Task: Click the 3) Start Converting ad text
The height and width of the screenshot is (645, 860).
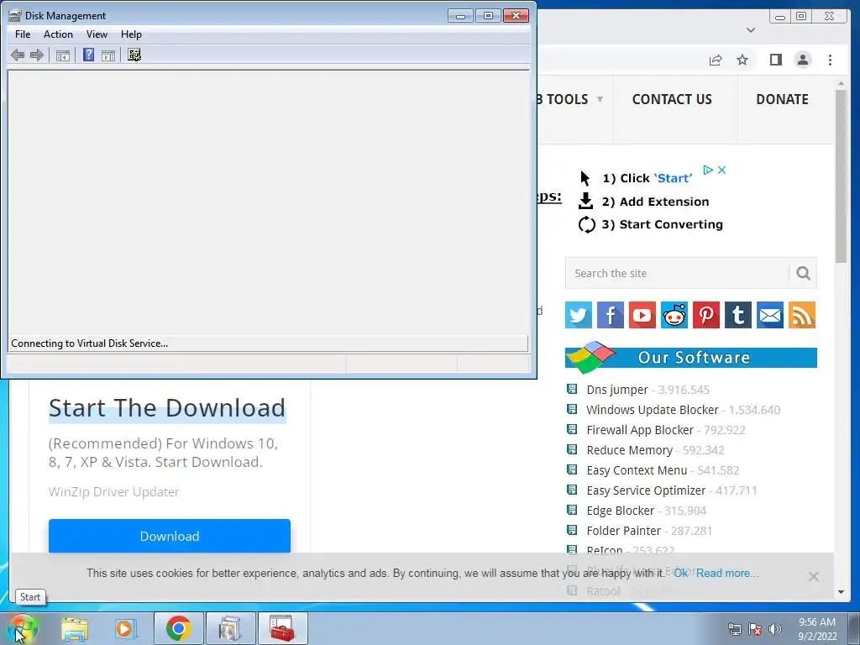Action: click(x=662, y=224)
